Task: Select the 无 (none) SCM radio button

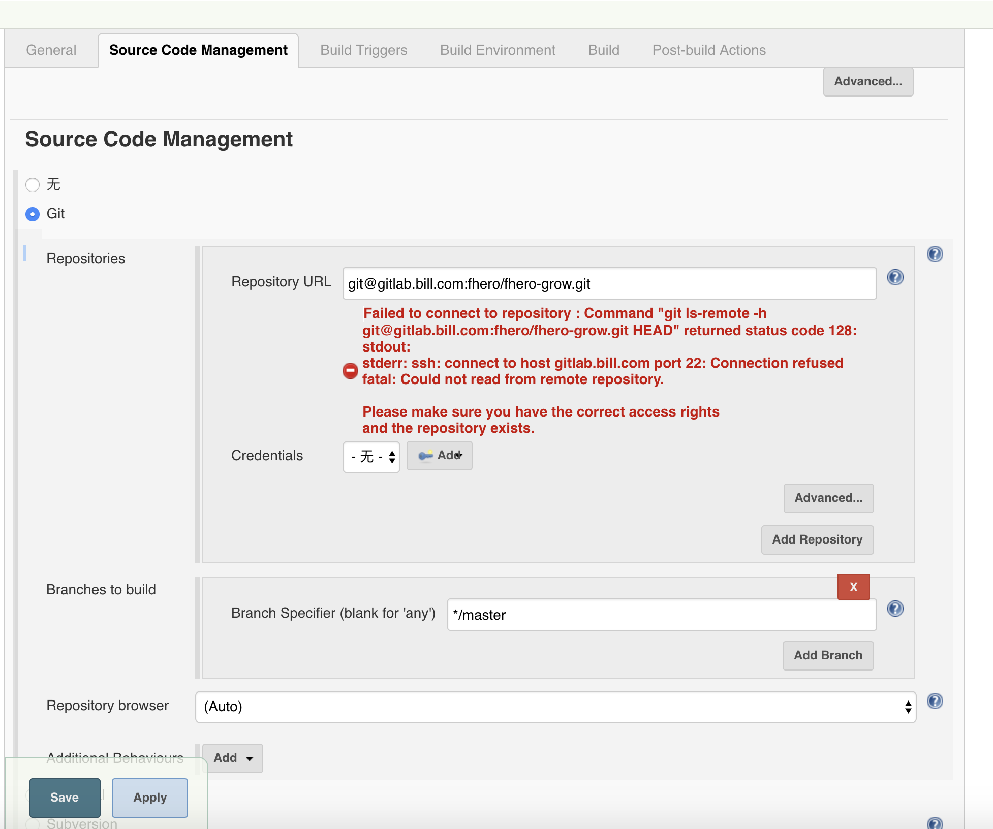Action: tap(33, 185)
